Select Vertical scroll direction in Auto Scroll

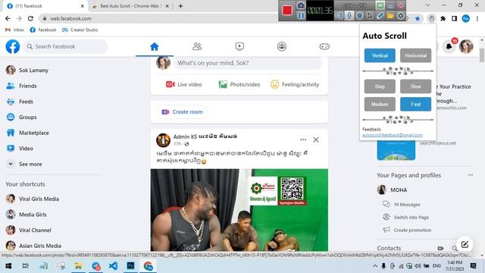pyautogui.click(x=380, y=55)
